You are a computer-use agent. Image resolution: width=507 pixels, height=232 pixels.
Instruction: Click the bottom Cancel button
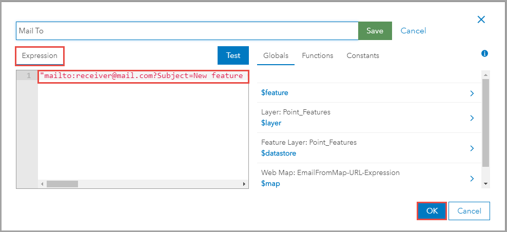tap(469, 211)
